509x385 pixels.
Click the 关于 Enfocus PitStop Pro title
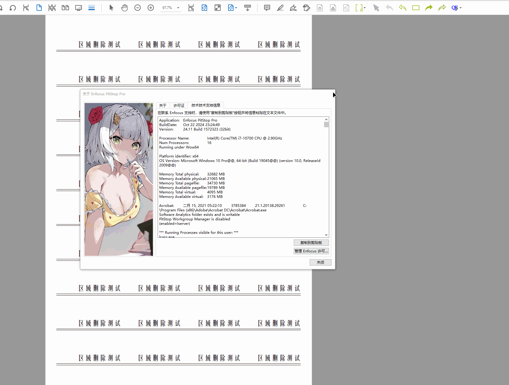tap(104, 94)
